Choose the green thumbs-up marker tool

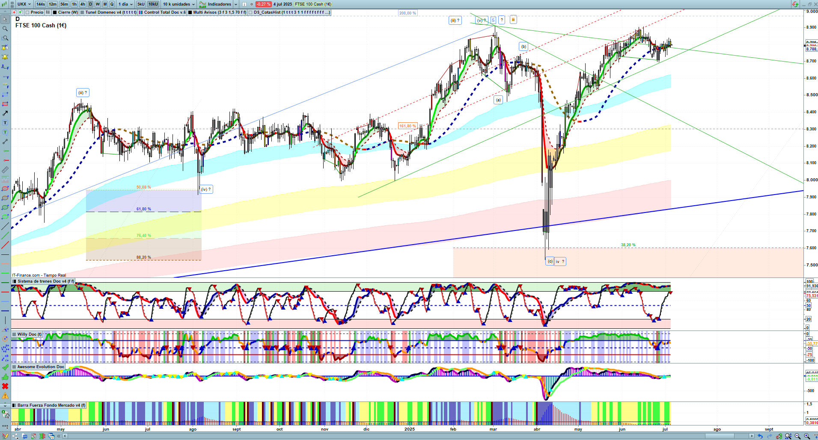point(5,377)
